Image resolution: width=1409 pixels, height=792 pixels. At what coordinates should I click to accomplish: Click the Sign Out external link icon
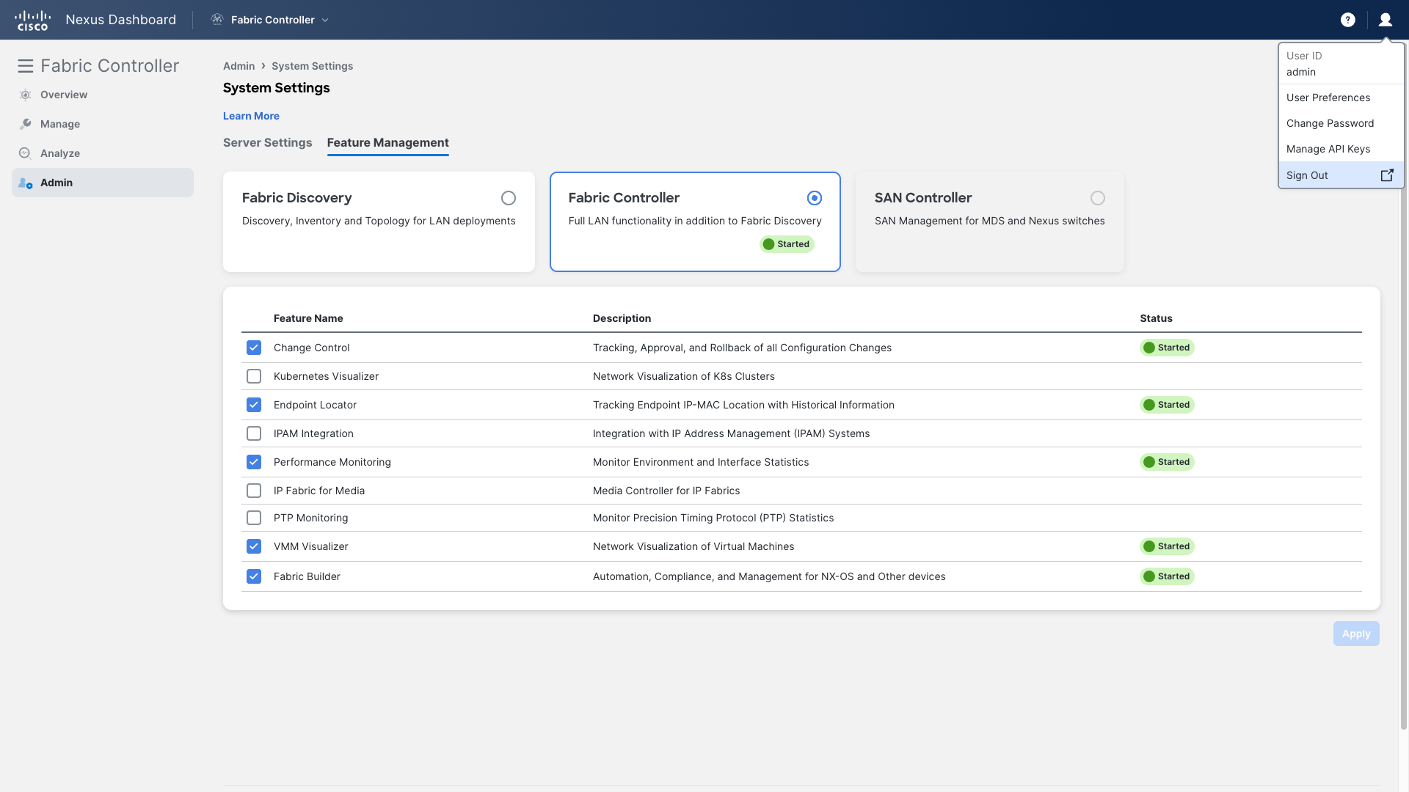point(1387,175)
